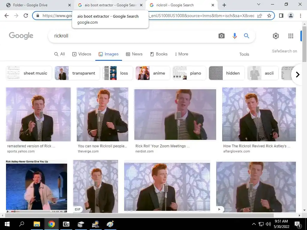This screenshot has width=307, height=230.
Task: Click the site lock icon in address bar
Action: [38, 16]
